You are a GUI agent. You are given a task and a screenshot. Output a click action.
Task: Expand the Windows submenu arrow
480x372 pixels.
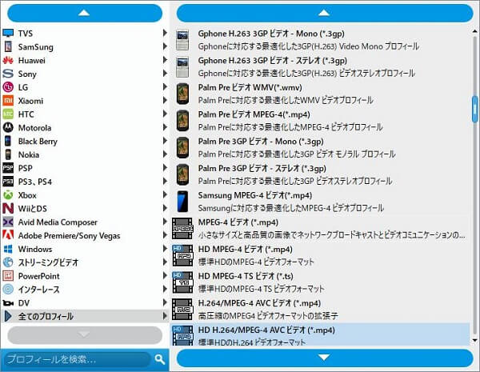pyautogui.click(x=165, y=248)
